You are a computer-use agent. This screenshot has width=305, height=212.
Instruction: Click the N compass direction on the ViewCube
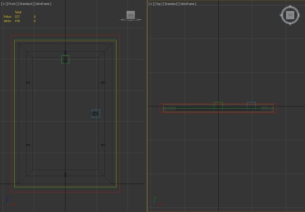pos(290,7)
